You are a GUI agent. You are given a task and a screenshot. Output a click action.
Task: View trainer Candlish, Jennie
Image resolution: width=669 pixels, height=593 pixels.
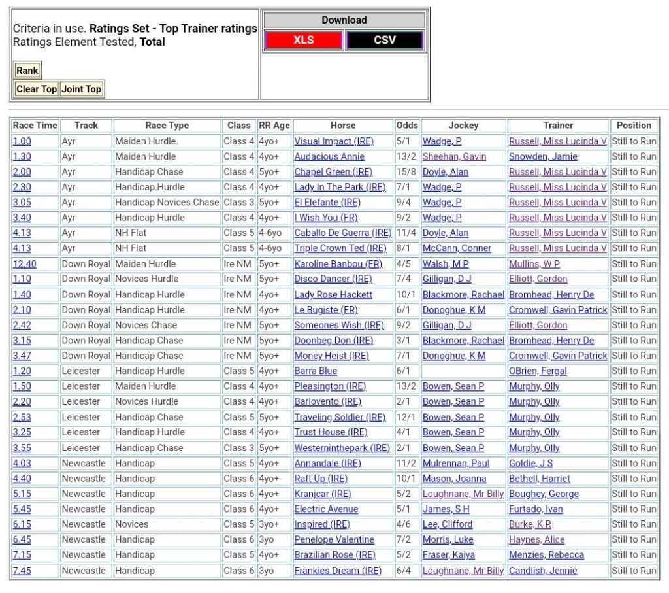(x=543, y=571)
